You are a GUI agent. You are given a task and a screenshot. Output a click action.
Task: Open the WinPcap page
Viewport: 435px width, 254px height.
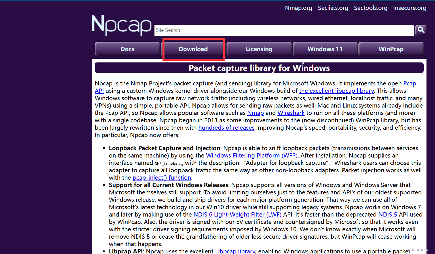pos(391,49)
